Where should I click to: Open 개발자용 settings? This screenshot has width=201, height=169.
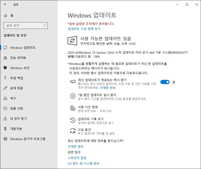click(x=29, y=129)
